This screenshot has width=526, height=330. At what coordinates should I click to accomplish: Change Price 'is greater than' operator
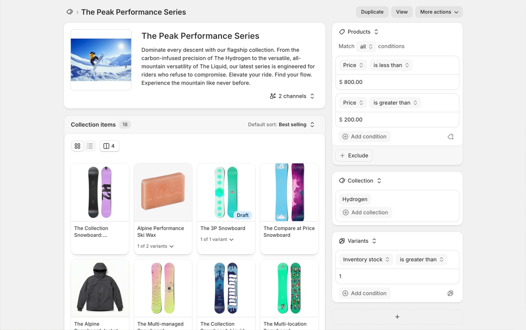point(395,103)
